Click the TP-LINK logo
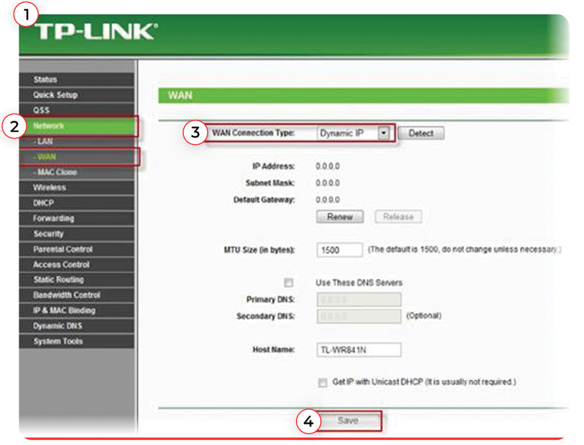This screenshot has width=584, height=445. tap(96, 31)
